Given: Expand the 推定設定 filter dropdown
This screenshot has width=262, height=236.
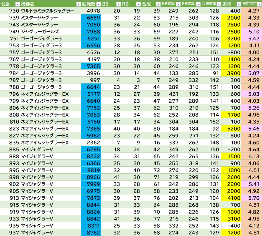Looking at the screenshot, I should coord(259,4).
